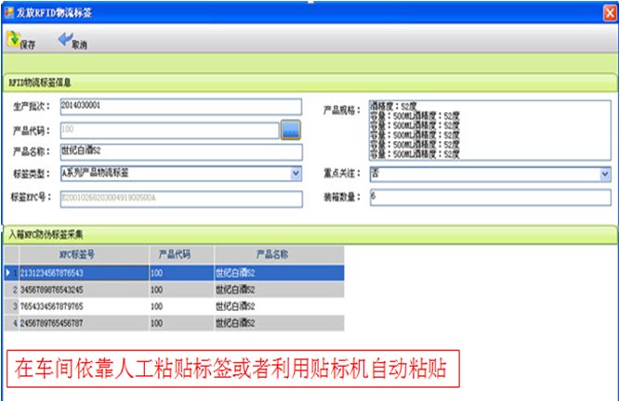Click the 取消 (Cancel) arrow icon
Image resolution: width=620 pixels, height=402 pixels.
[x=67, y=39]
